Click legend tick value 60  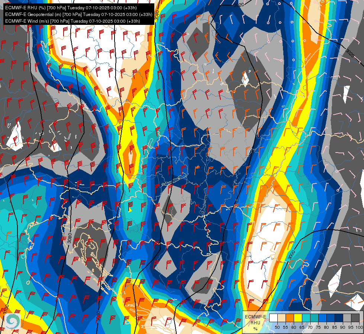pyautogui.click(x=294, y=327)
